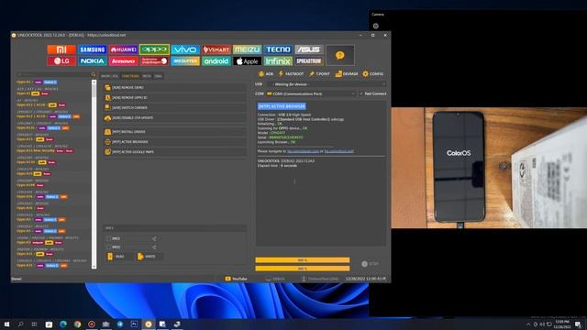The height and width of the screenshot is (330, 587).
Task: Run [MTP] Active Browser
Action: (175, 142)
